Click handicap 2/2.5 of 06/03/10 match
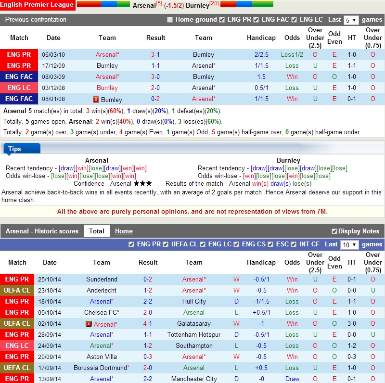 point(261,54)
